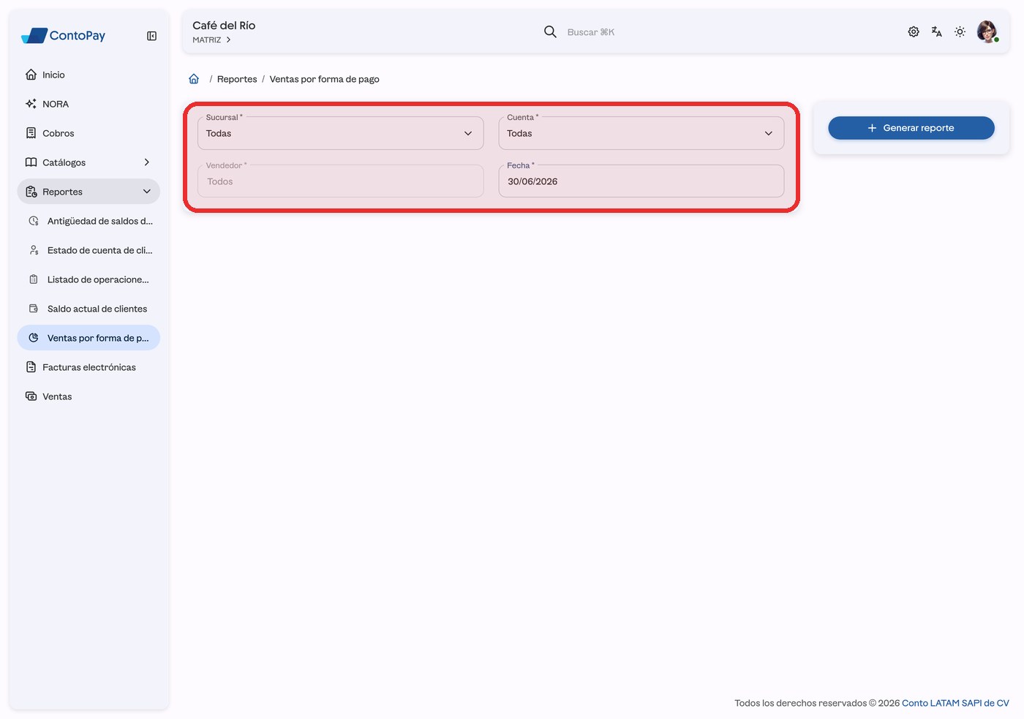1024x719 pixels.
Task: Open Antigüedad de saldos report
Action: tap(89, 221)
